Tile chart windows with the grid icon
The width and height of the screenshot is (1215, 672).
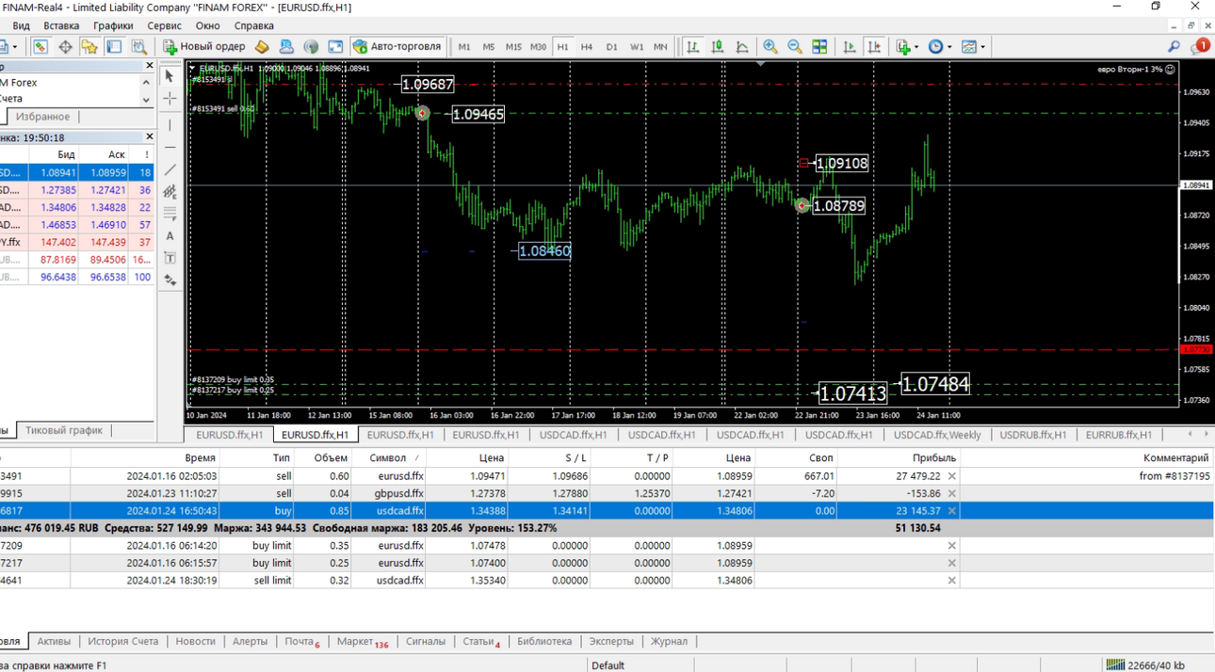click(819, 46)
